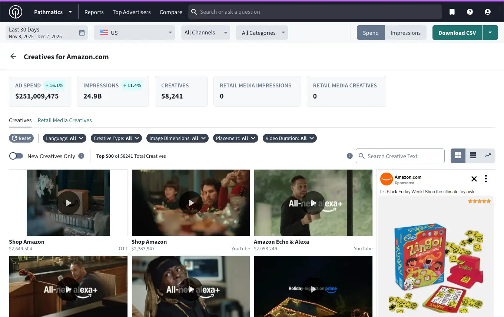Screen dimensions: 504x317
Task: Toggle New Creatives Only switch
Action: [16, 156]
